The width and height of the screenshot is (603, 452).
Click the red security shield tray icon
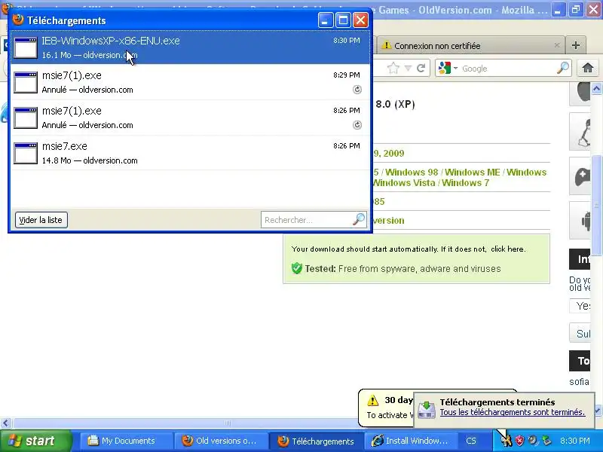tap(519, 441)
